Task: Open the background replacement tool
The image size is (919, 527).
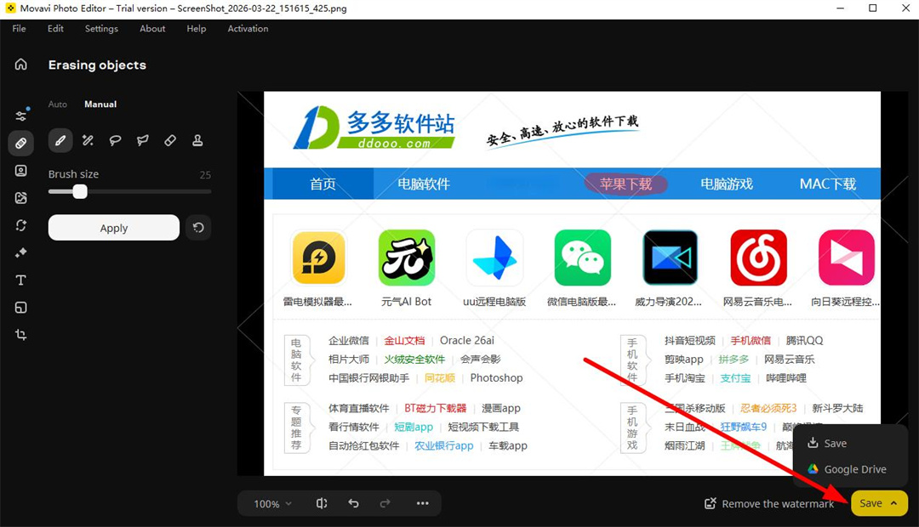Action: pyautogui.click(x=21, y=198)
